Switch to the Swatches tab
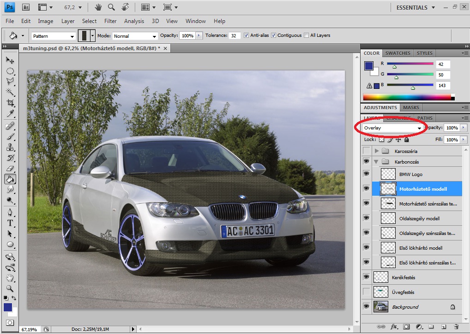This screenshot has width=470, height=334. [398, 53]
